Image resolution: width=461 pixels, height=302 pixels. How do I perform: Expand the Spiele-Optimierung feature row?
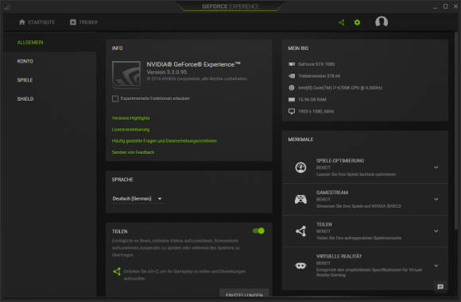pyautogui.click(x=436, y=167)
